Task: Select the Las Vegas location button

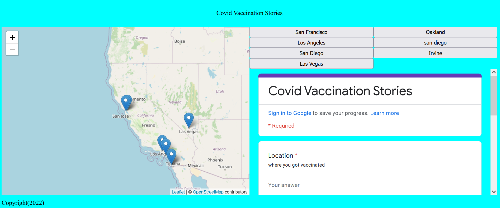Action: (x=311, y=64)
